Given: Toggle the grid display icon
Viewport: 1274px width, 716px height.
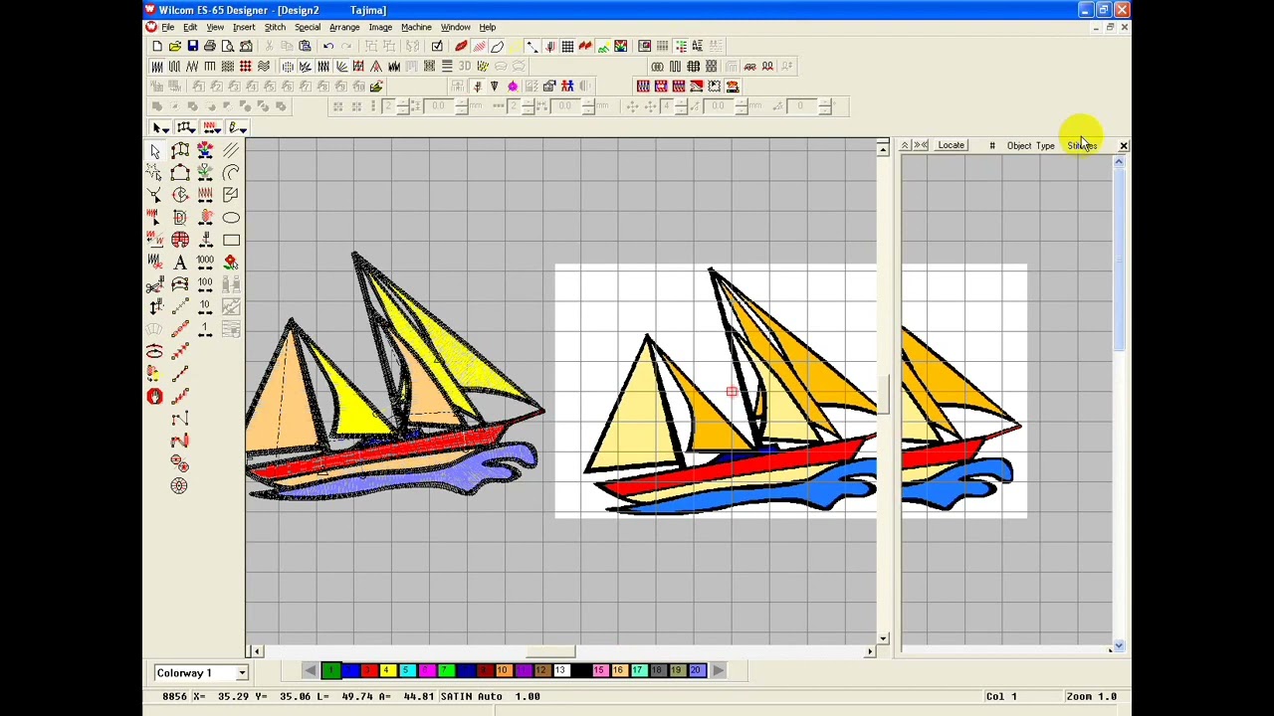Looking at the screenshot, I should pos(567,46).
